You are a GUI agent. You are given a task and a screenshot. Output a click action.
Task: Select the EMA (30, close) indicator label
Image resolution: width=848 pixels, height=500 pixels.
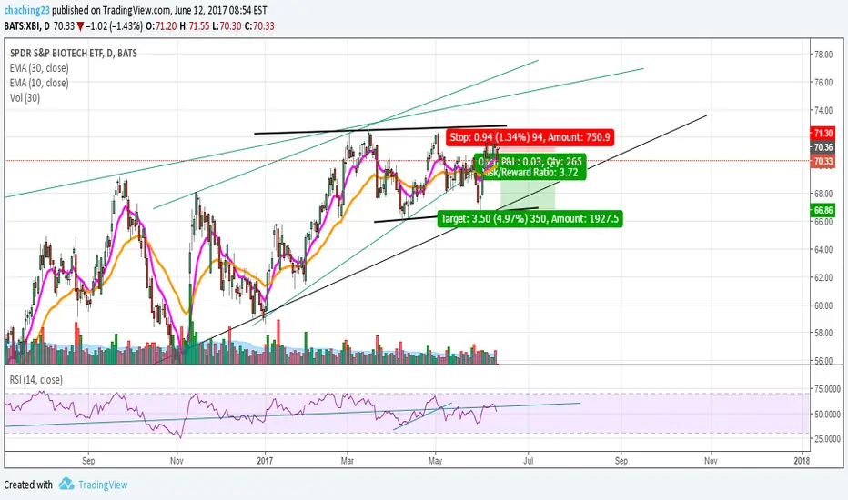pyautogui.click(x=39, y=68)
